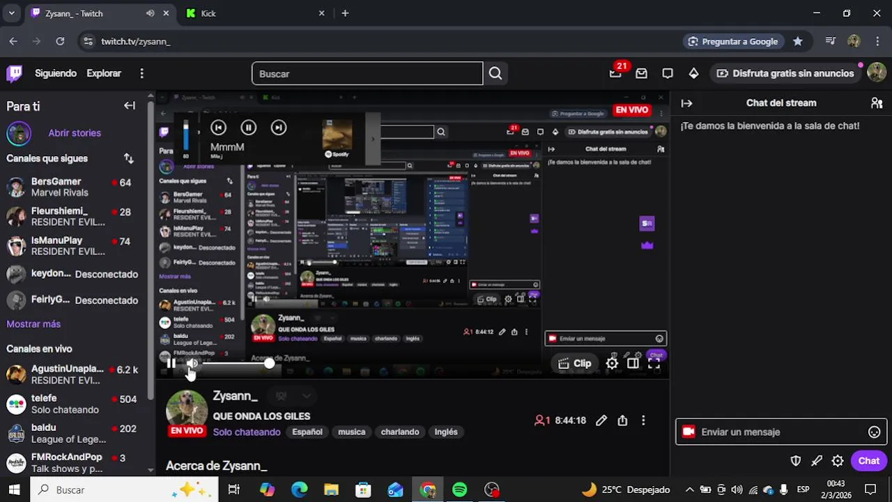Open the Siguiendo page

coord(56,73)
